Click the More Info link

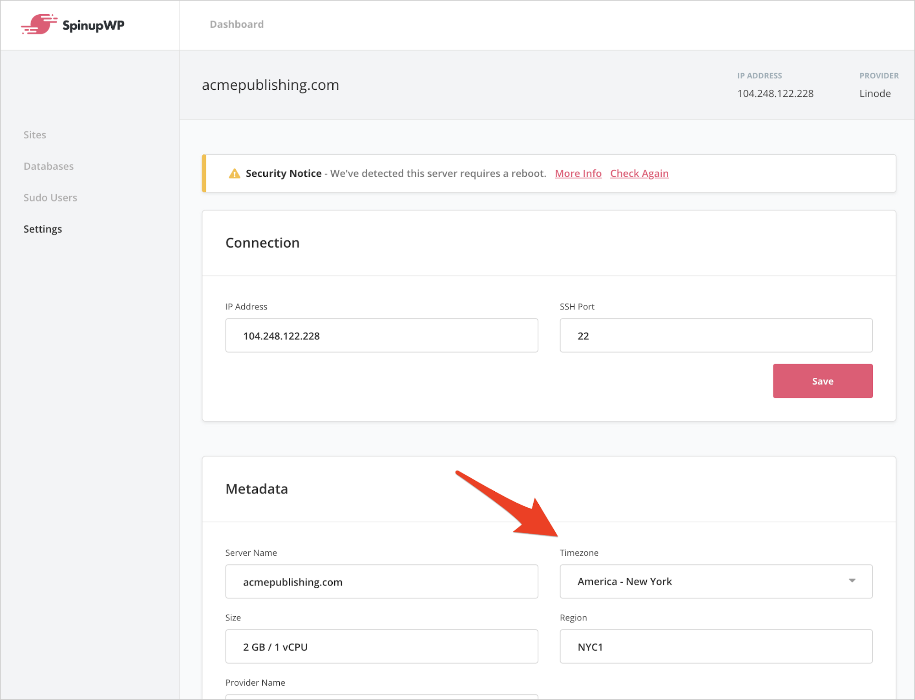pos(578,173)
